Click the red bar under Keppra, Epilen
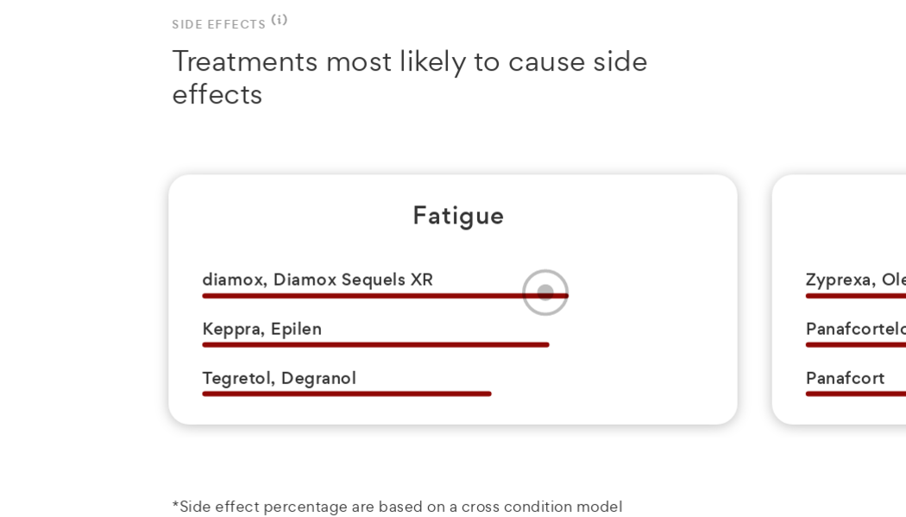Screen dimensions: 906x517 point(375,344)
